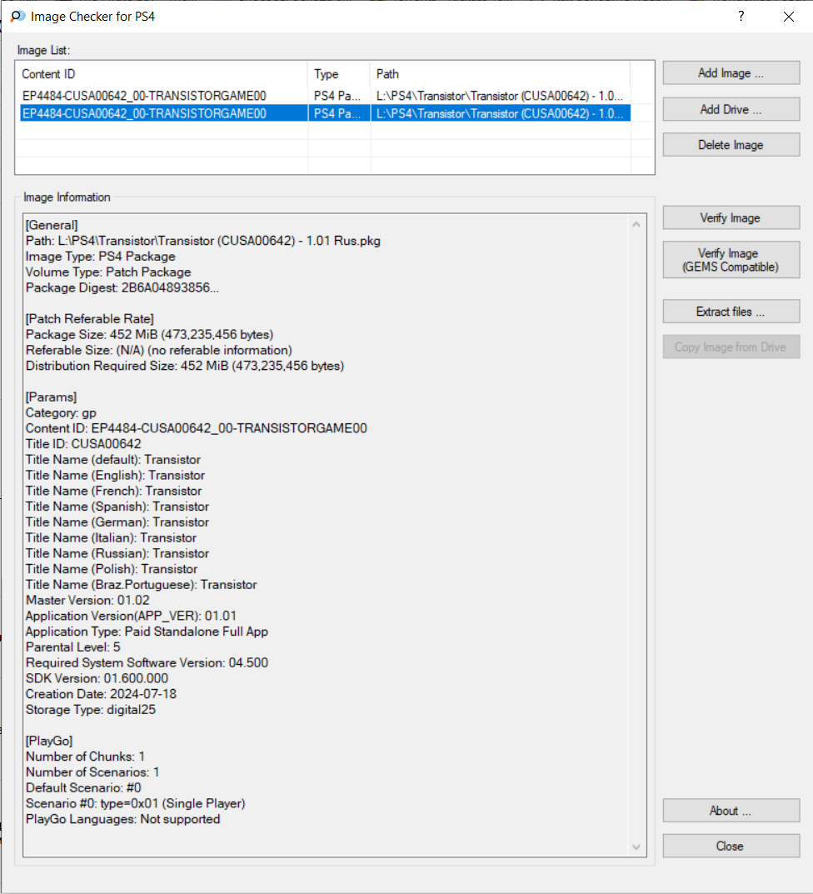Image resolution: width=813 pixels, height=894 pixels.
Task: Click the Master Version: 01.02 line
Action: [x=87, y=600]
